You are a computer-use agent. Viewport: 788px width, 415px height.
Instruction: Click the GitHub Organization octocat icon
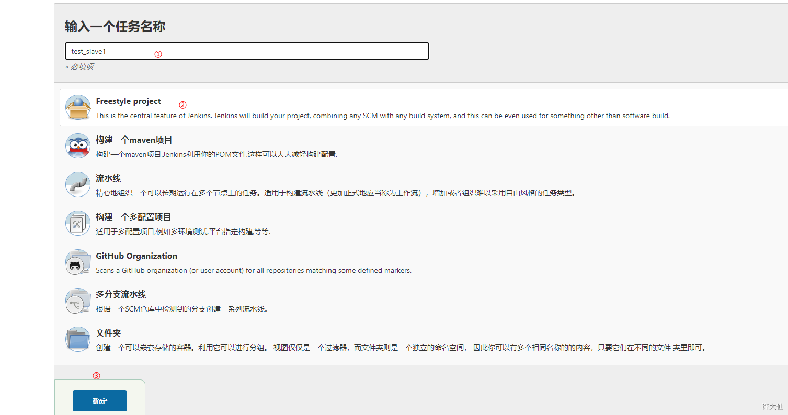pos(78,262)
